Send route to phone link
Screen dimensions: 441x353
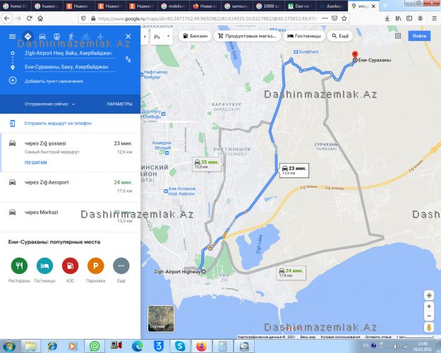(58, 124)
